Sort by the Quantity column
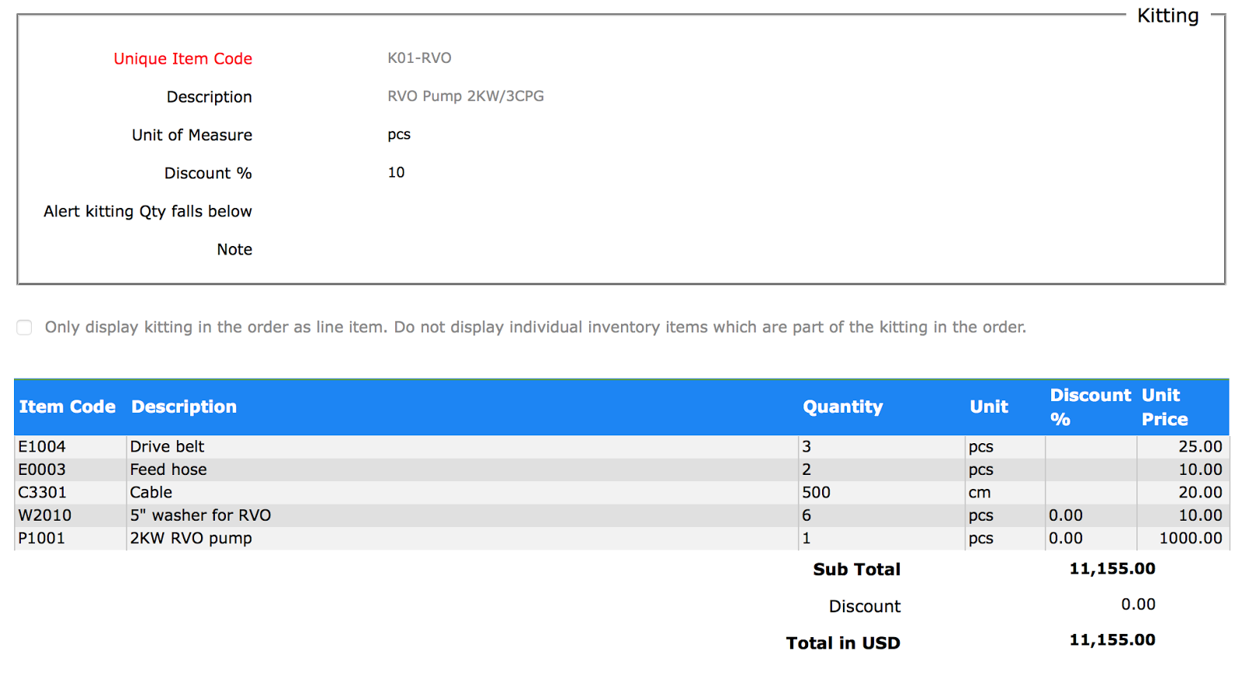The image size is (1242, 693). [843, 407]
